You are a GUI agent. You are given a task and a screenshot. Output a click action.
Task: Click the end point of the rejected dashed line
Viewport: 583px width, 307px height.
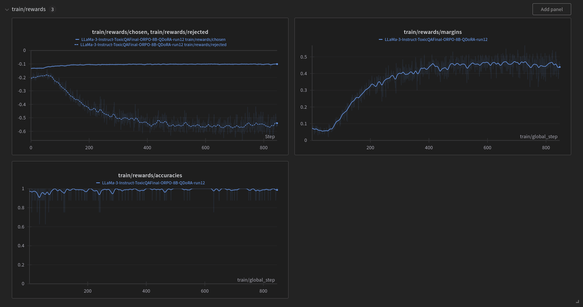[277, 123]
